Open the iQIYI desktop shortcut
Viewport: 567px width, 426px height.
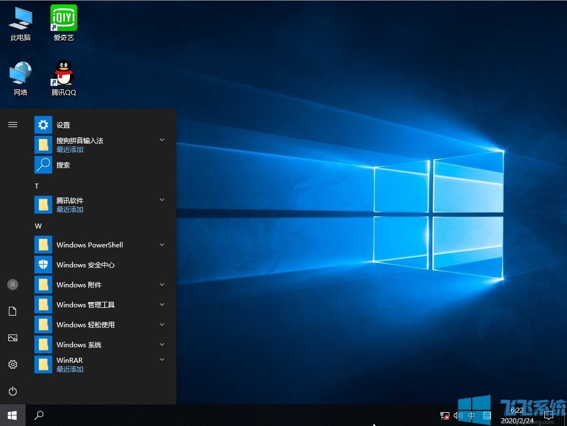[64, 18]
